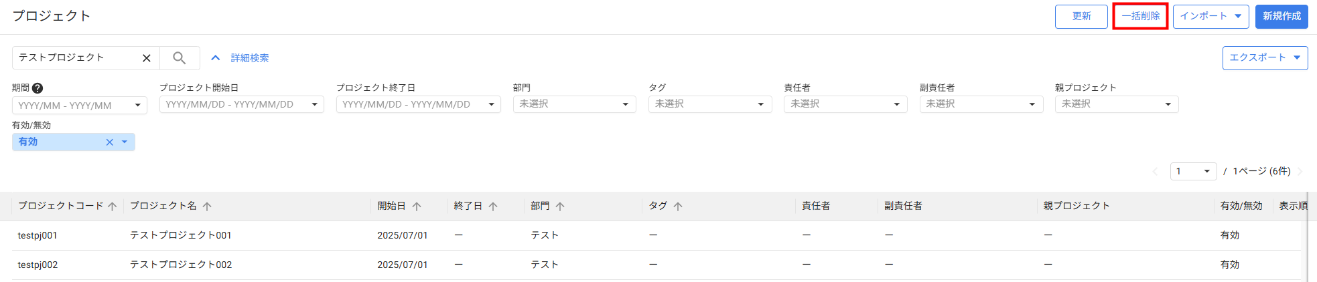The image size is (1317, 282).
Task: Expand the 部門 filter dropdown
Action: click(574, 104)
